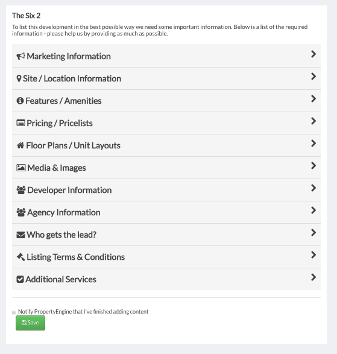Click the picture icon beside Media & Images
The width and height of the screenshot is (337, 354).
coord(21,168)
